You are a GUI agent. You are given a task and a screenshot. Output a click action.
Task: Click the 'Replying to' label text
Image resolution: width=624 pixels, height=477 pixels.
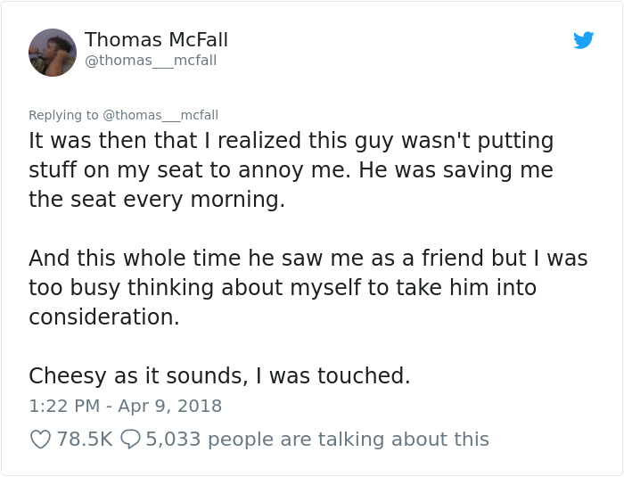coord(63,115)
